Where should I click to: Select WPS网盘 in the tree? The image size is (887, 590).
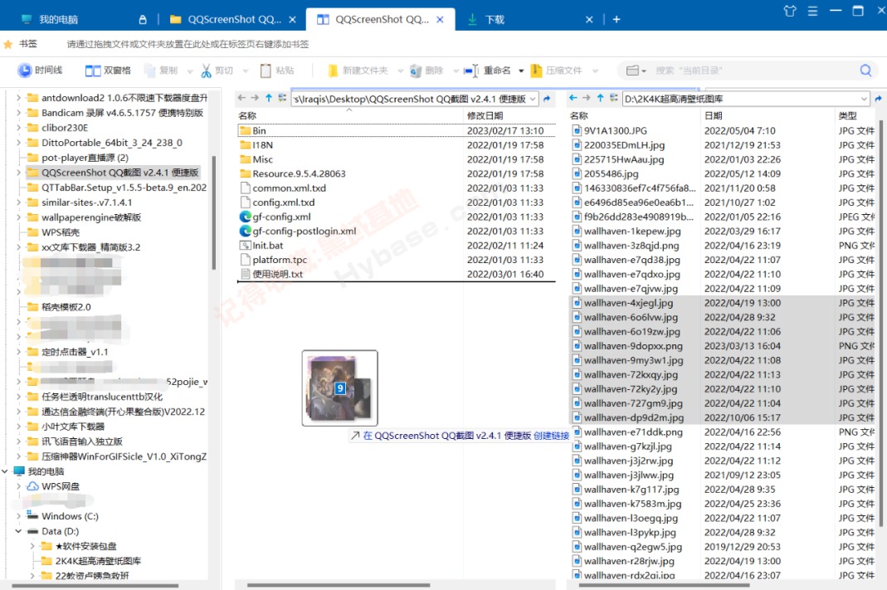pyautogui.click(x=61, y=486)
